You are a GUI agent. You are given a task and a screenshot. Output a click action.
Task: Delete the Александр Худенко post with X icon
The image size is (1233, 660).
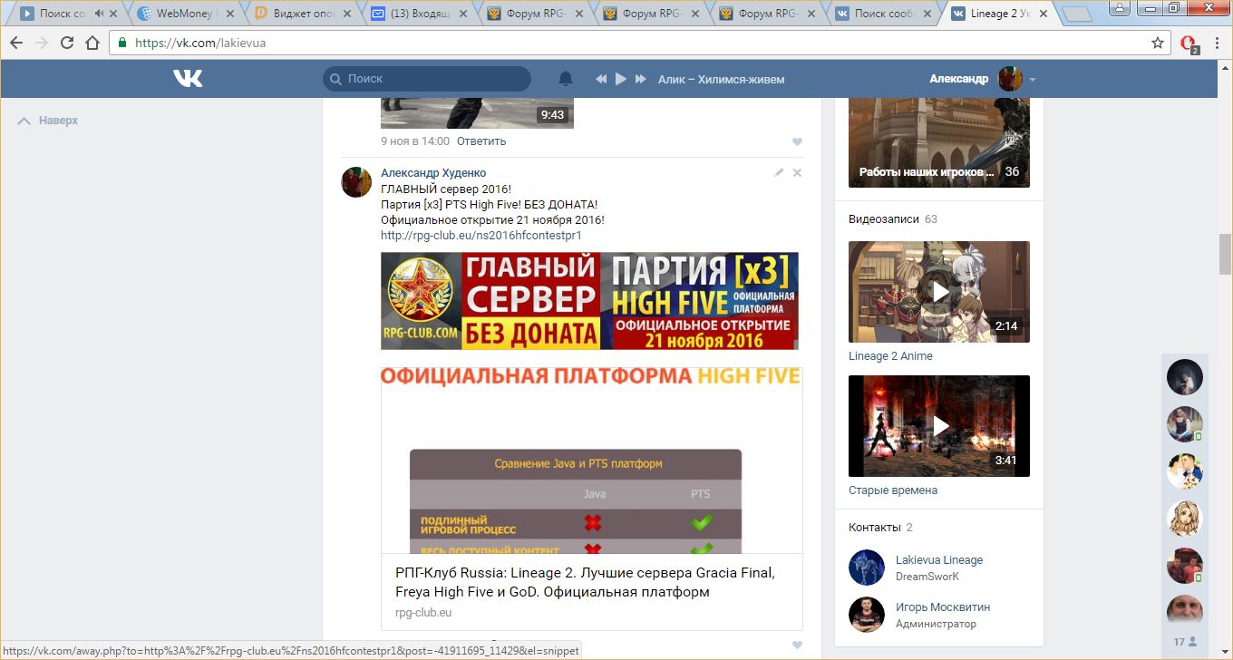[x=798, y=172]
